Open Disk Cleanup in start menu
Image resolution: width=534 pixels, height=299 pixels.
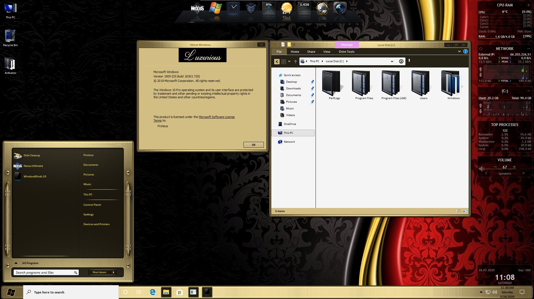[x=32, y=155]
